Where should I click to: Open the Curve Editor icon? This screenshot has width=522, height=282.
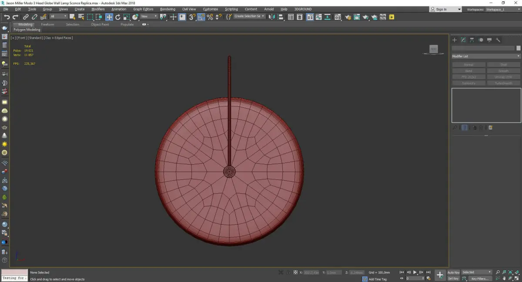click(x=318, y=17)
